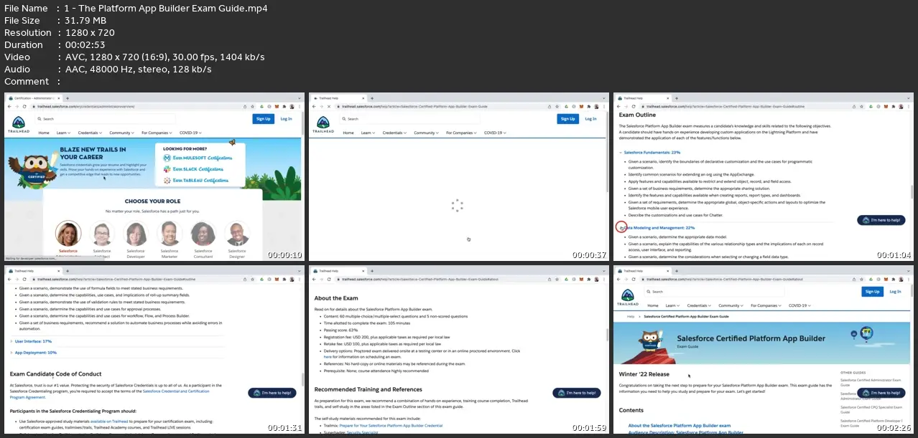This screenshot has width=918, height=438.
Task: Select the Certification browser tab in 00:00:10 frame
Action: pyautogui.click(x=34, y=97)
